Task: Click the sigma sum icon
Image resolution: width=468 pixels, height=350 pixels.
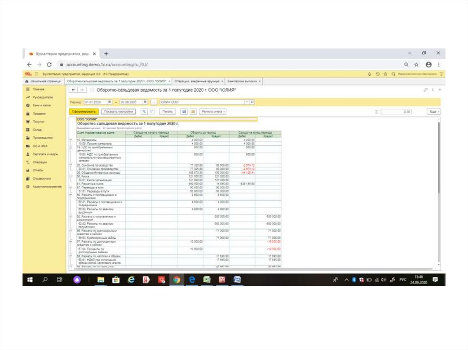Action: pos(377,112)
